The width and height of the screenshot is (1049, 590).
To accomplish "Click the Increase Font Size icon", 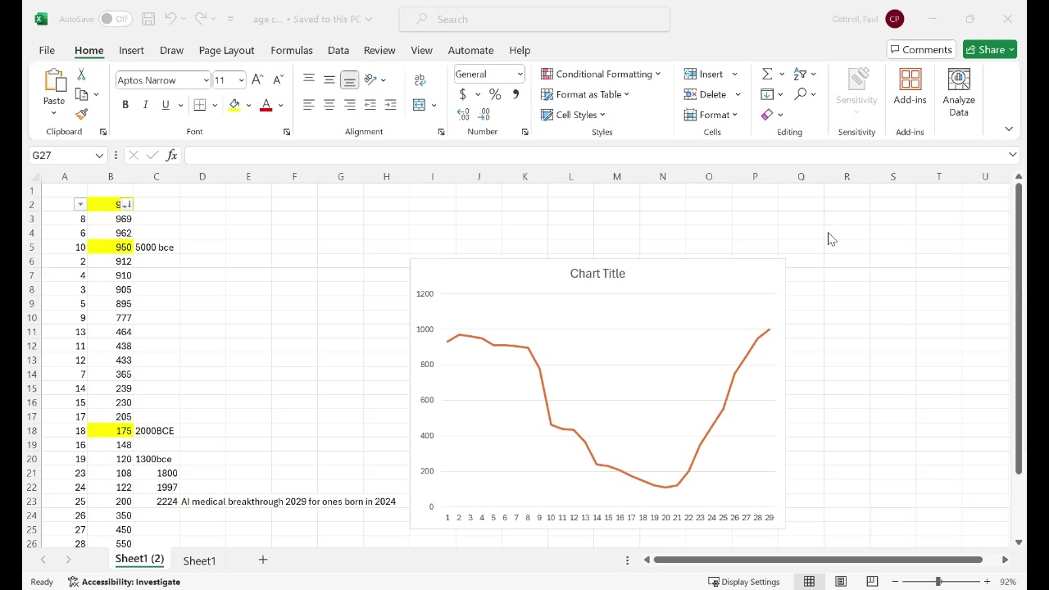I will coord(257,79).
